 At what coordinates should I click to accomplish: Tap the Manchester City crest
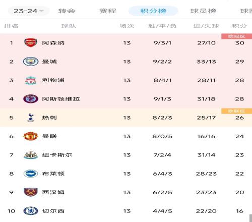pos(31,62)
